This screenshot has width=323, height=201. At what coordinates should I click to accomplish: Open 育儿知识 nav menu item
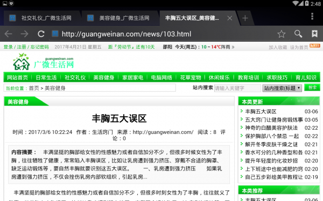click(306, 78)
